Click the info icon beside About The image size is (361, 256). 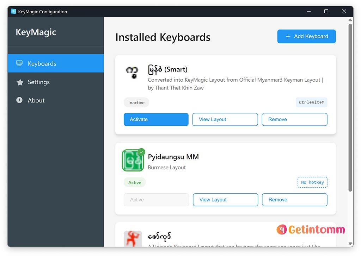point(19,100)
